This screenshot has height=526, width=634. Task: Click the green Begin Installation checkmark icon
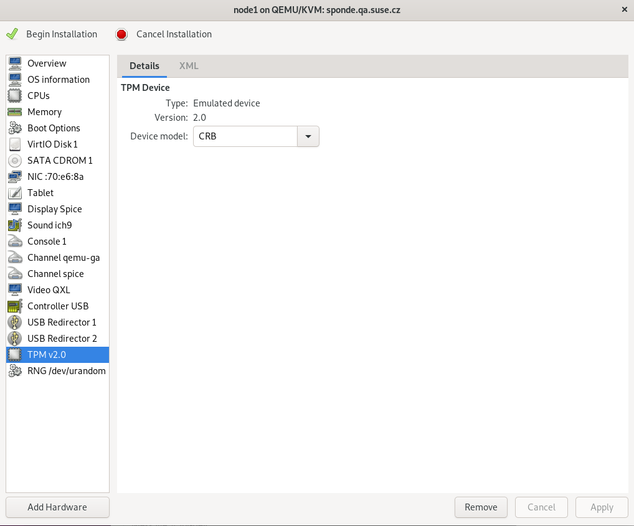click(12, 34)
